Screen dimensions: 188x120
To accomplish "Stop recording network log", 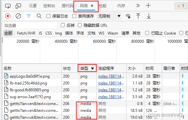I will pyautogui.click(x=8, y=16).
